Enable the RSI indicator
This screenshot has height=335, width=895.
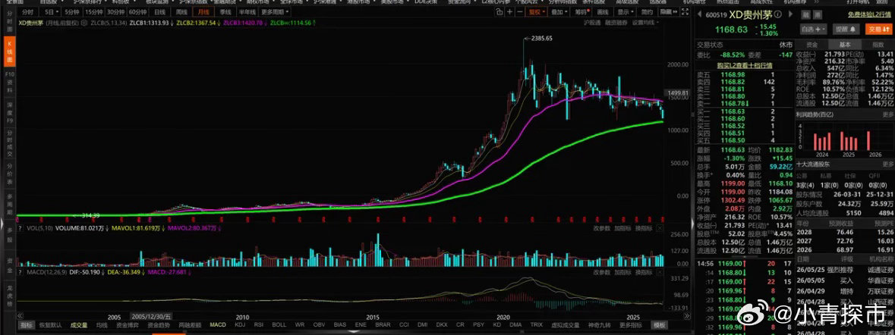pos(259,324)
